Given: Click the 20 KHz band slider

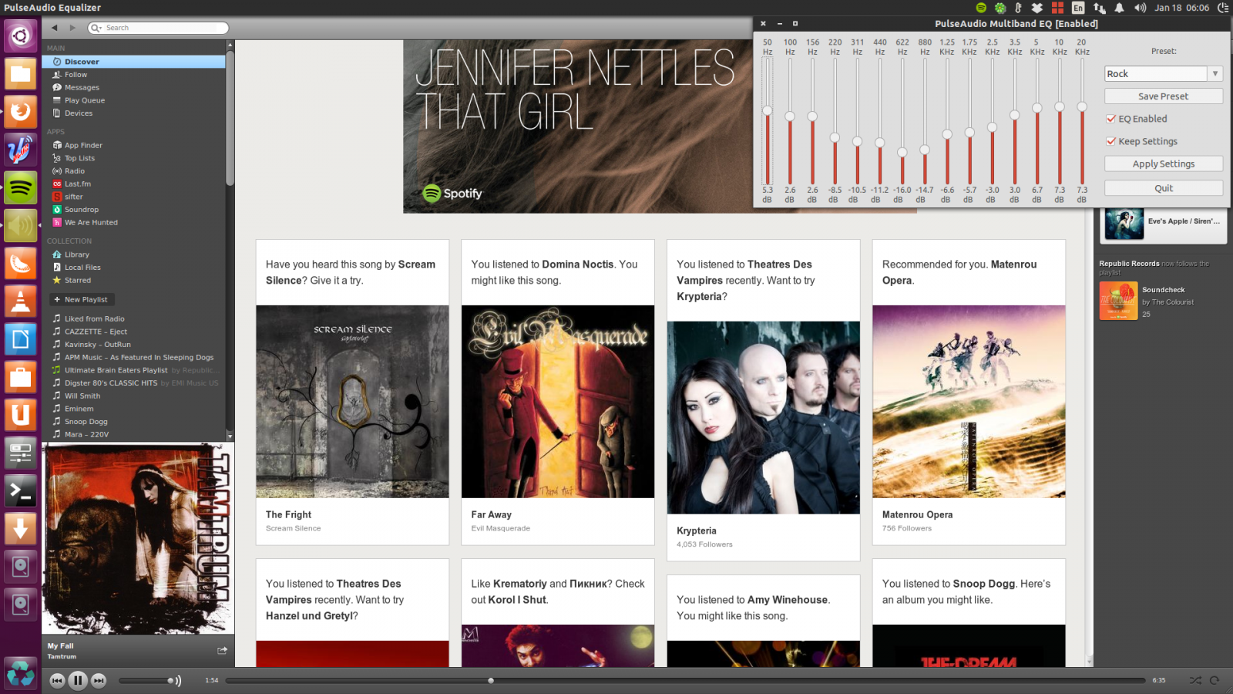Looking at the screenshot, I should [x=1082, y=121].
